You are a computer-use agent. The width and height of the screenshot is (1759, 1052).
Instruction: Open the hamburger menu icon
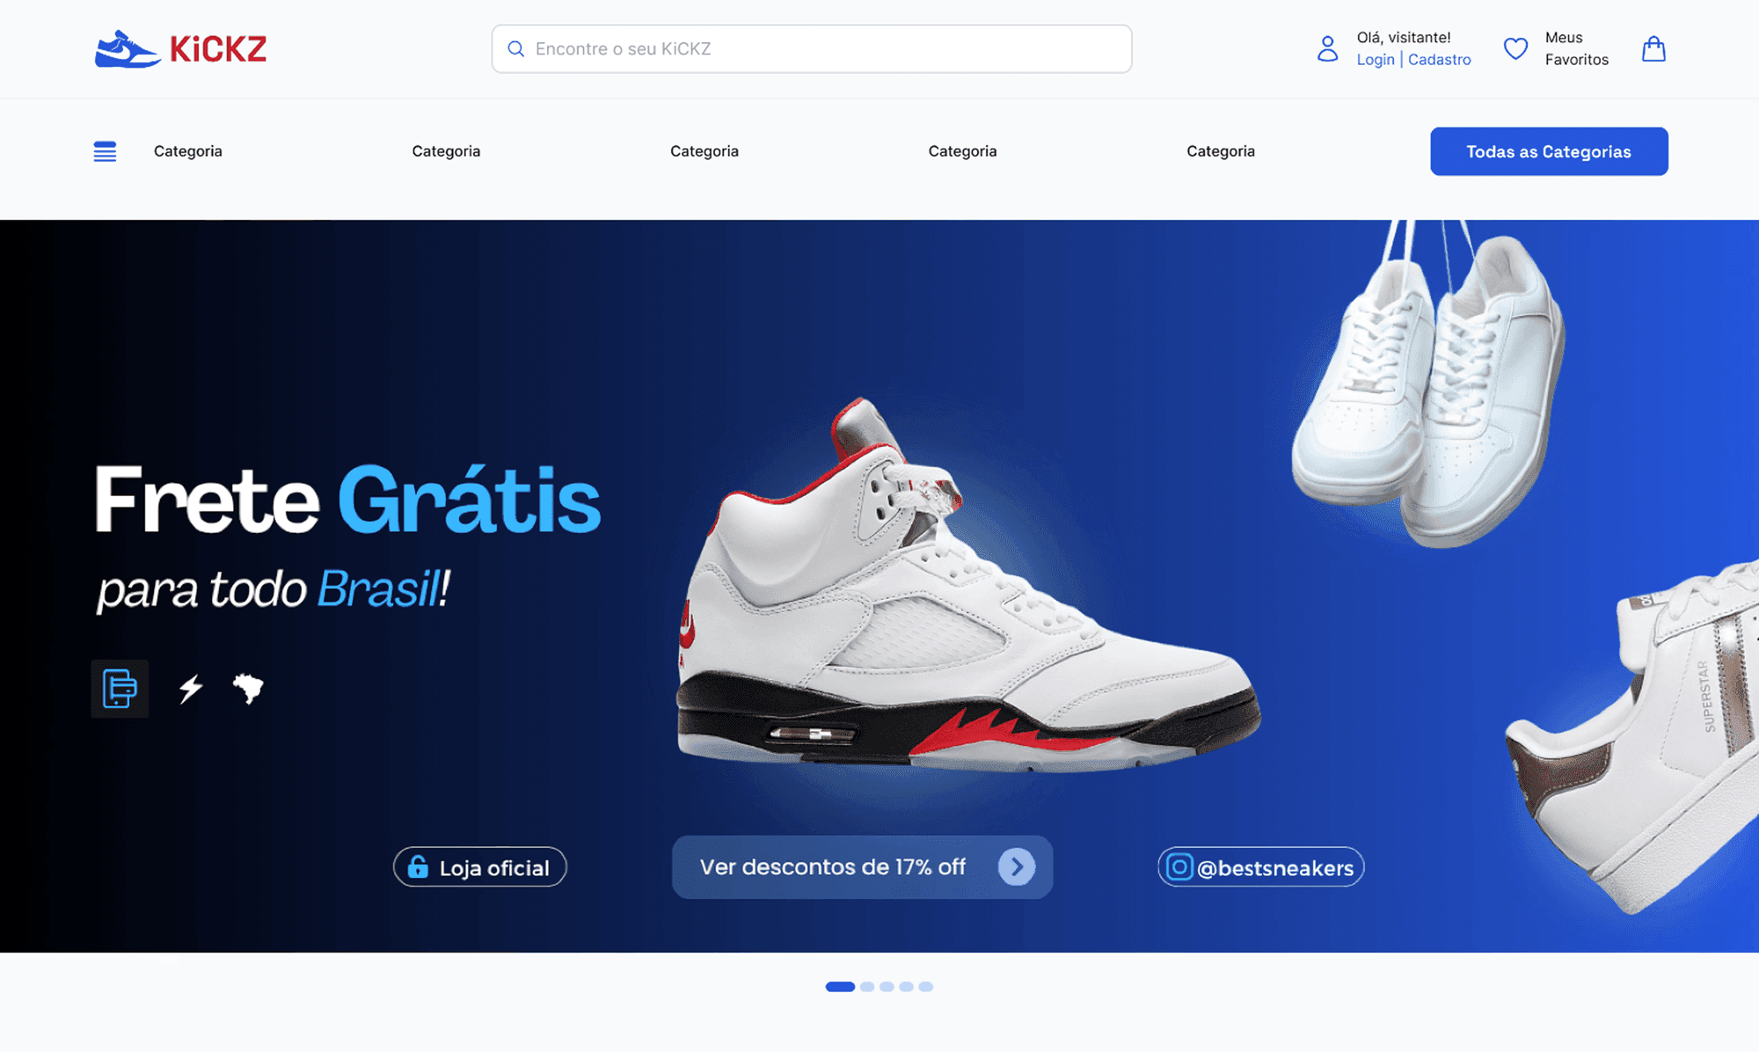tap(105, 151)
